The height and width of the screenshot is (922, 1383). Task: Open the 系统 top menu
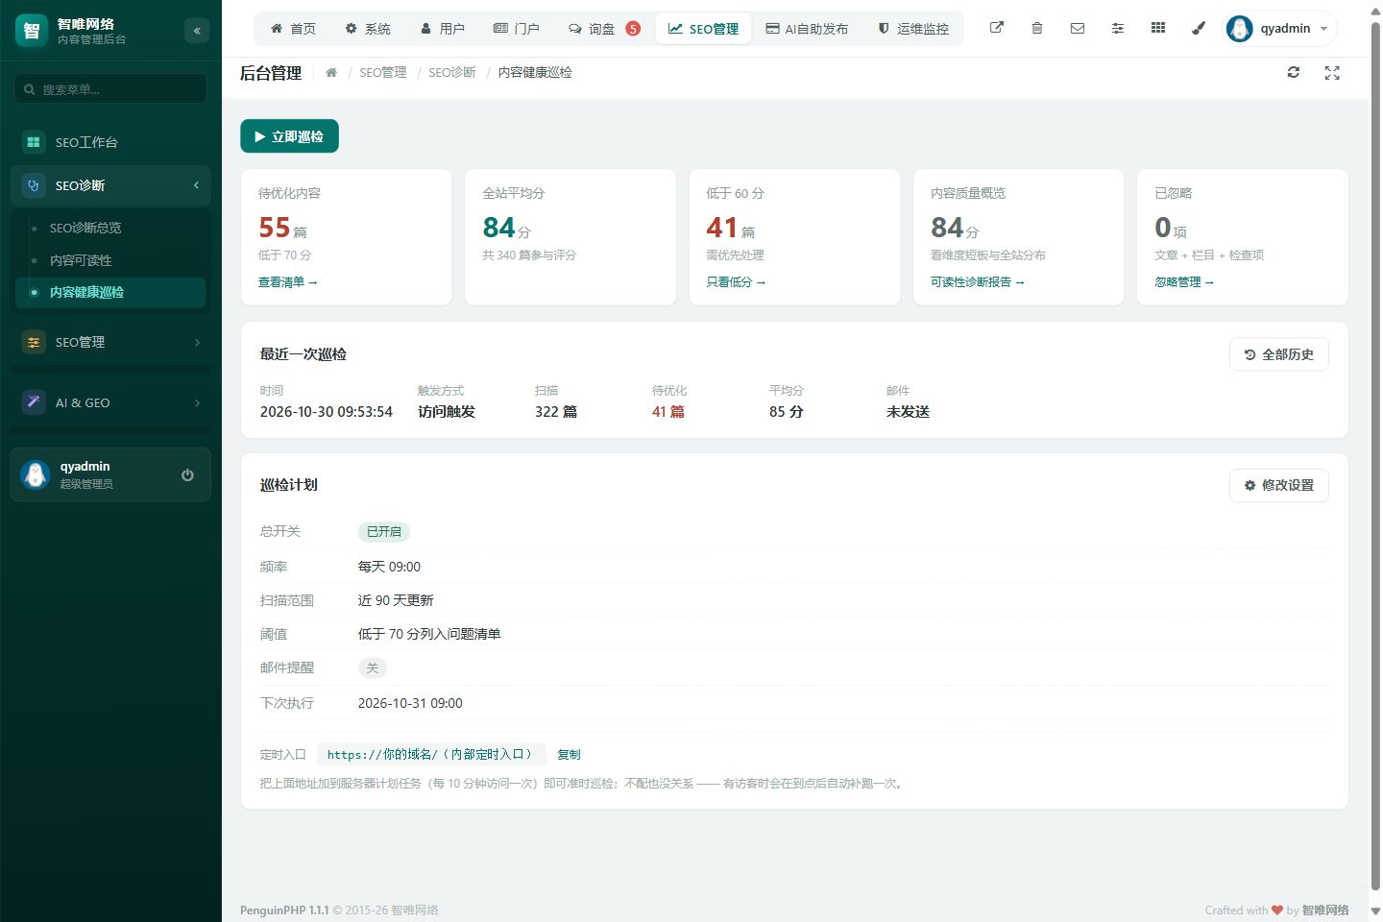click(368, 29)
